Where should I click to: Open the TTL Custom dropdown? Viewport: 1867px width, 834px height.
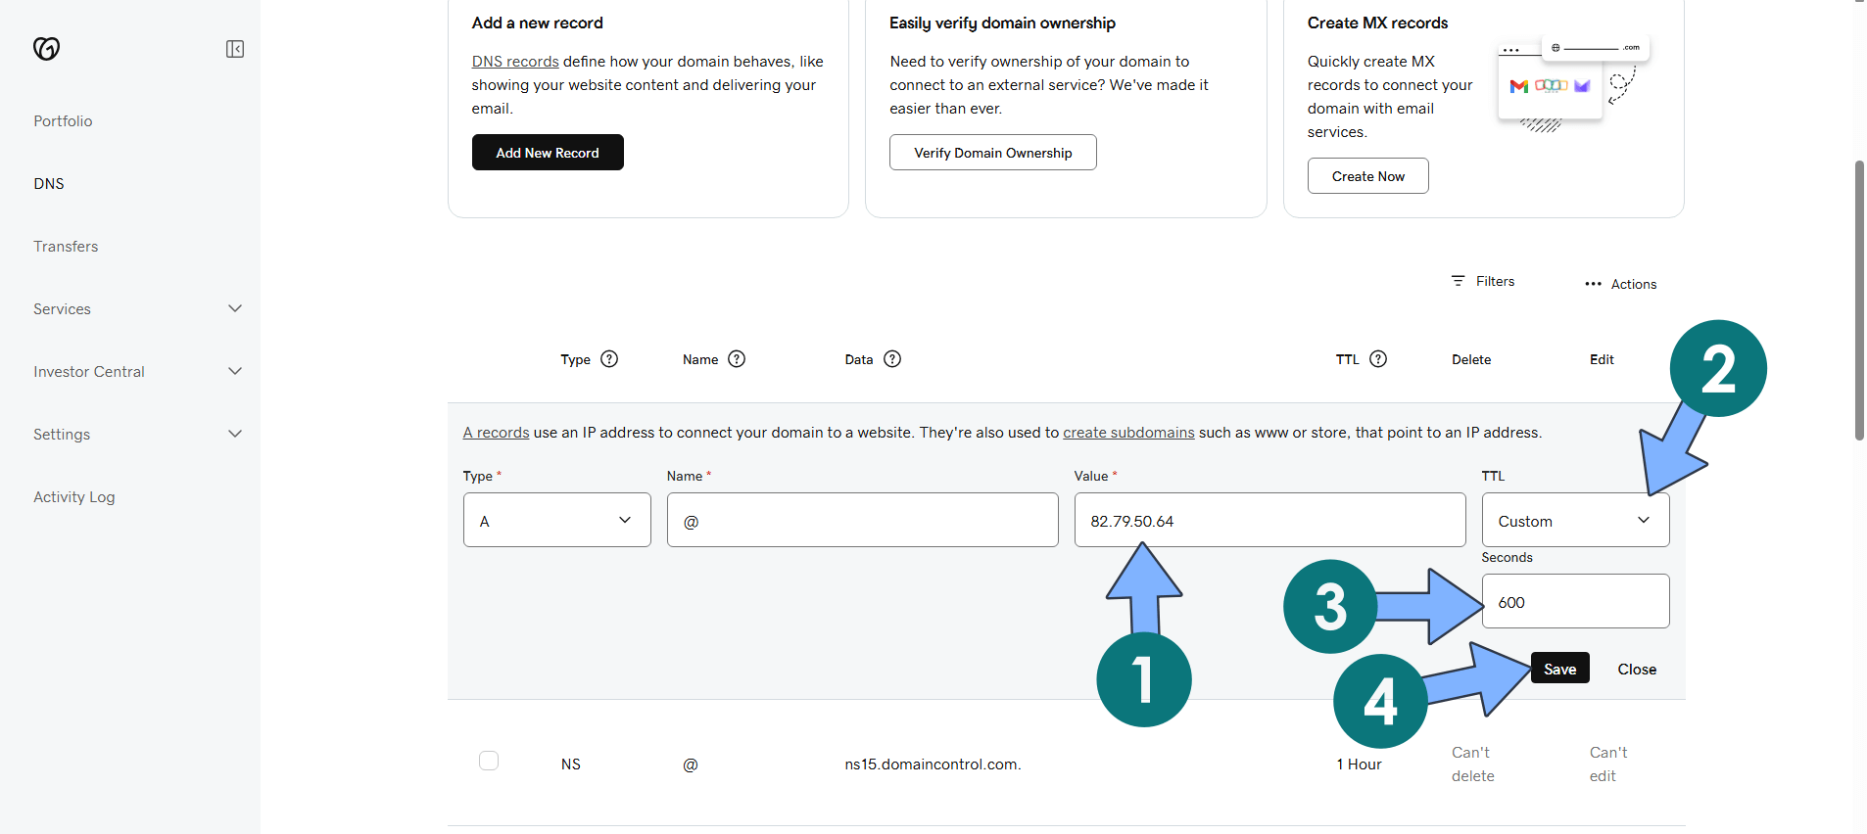coord(1575,520)
